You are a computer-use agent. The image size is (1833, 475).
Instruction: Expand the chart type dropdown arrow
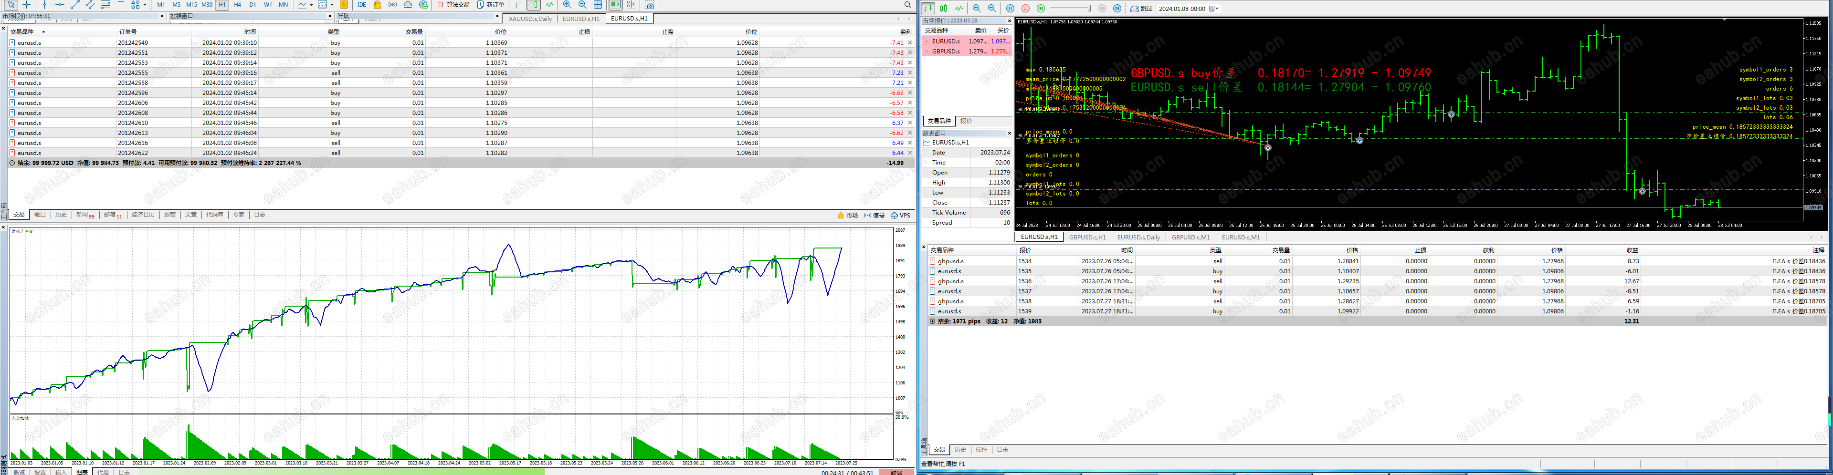pyautogui.click(x=311, y=5)
